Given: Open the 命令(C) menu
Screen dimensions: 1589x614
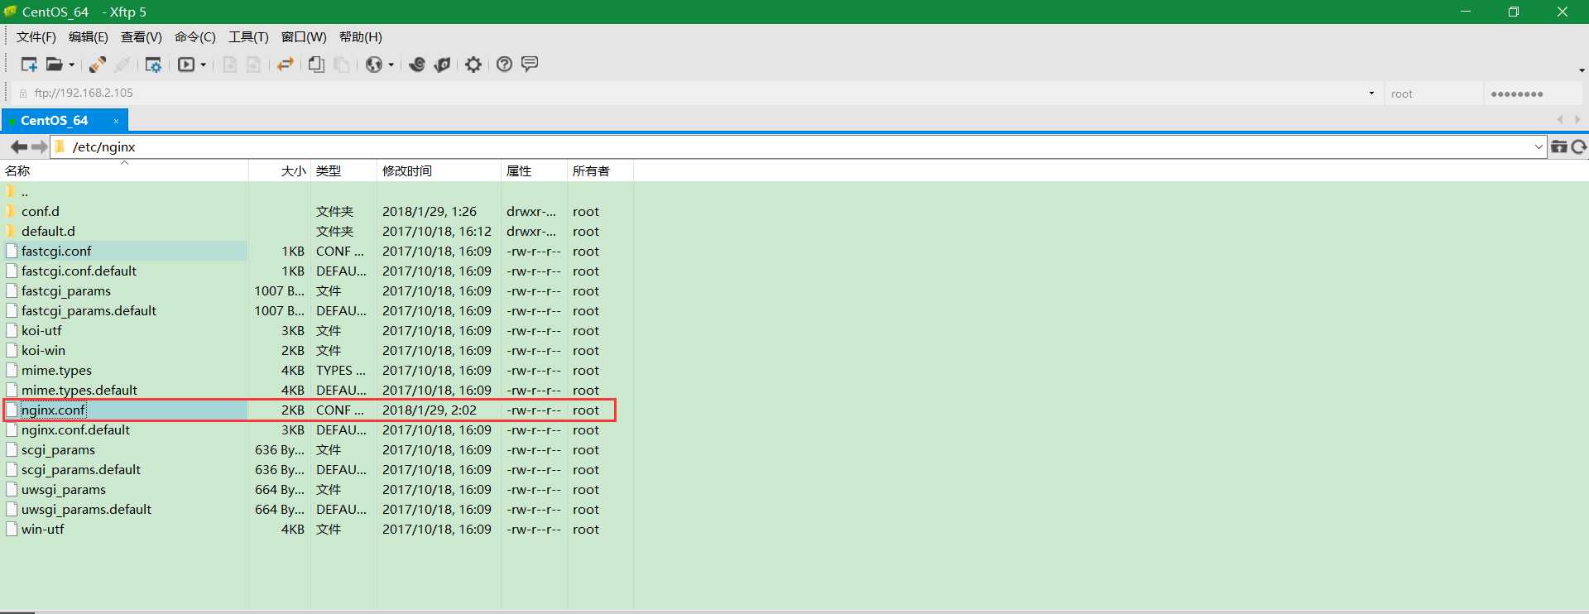Looking at the screenshot, I should click(x=195, y=37).
